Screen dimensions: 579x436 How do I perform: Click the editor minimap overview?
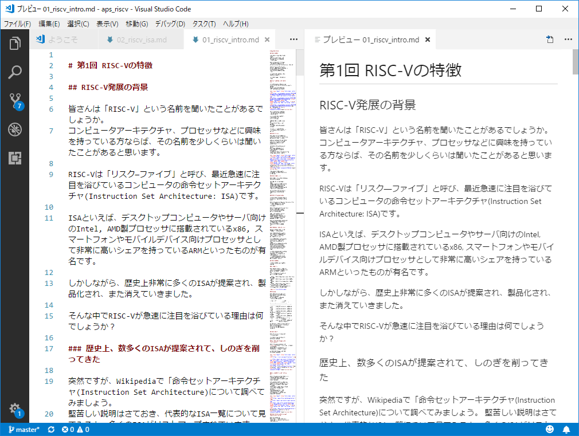[x=283, y=236]
